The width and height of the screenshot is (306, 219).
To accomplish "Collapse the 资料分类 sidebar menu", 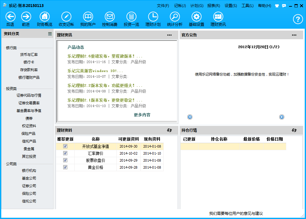I will click(x=50, y=34).
